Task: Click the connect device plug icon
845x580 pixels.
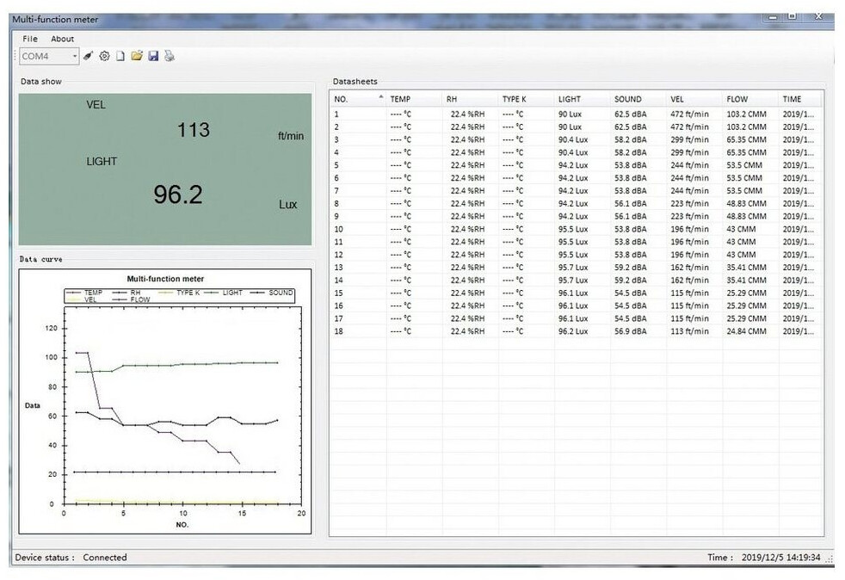Action: coord(88,57)
